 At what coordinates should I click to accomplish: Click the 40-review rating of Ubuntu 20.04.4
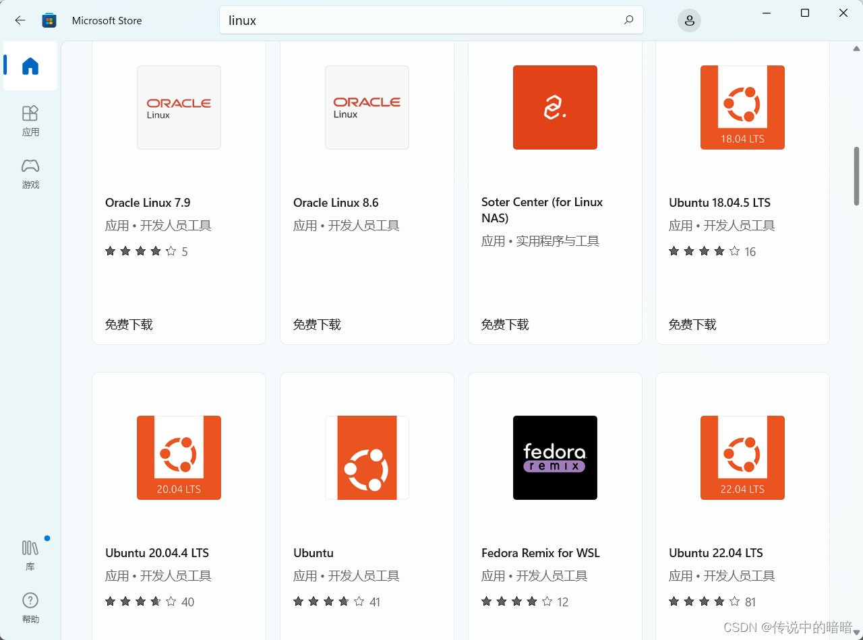click(x=150, y=602)
